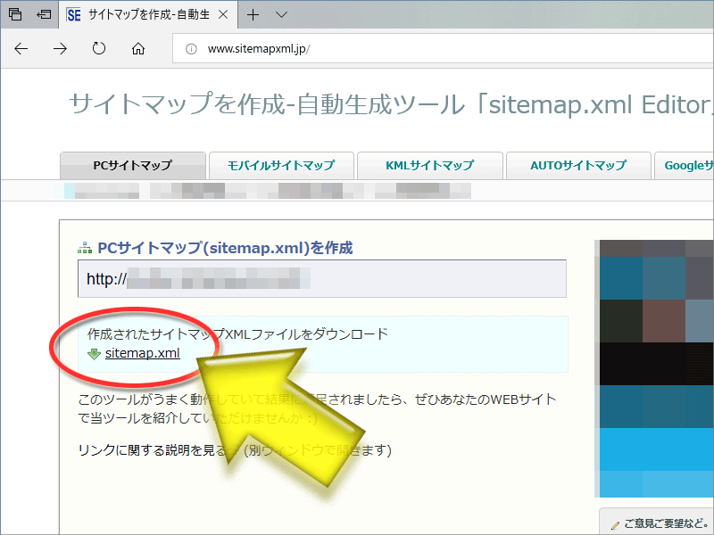This screenshot has width=714, height=535.
Task: Switch to the PCサイトマップ tab
Action: pyautogui.click(x=132, y=165)
